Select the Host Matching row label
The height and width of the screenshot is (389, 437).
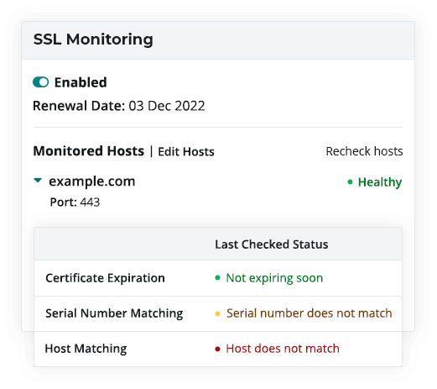pos(86,349)
